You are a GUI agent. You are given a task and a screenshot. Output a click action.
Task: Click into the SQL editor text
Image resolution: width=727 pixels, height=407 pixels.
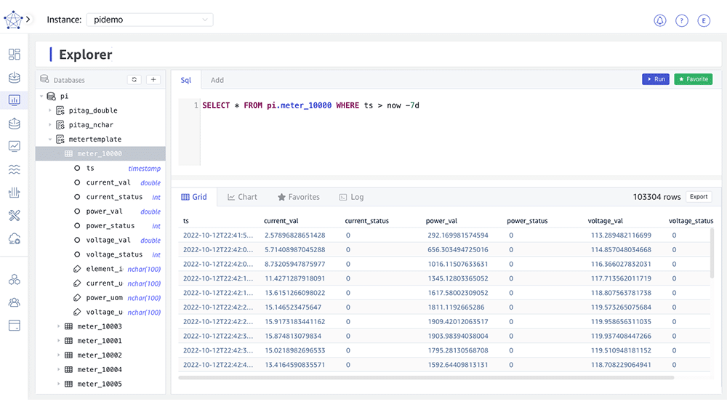coord(310,105)
